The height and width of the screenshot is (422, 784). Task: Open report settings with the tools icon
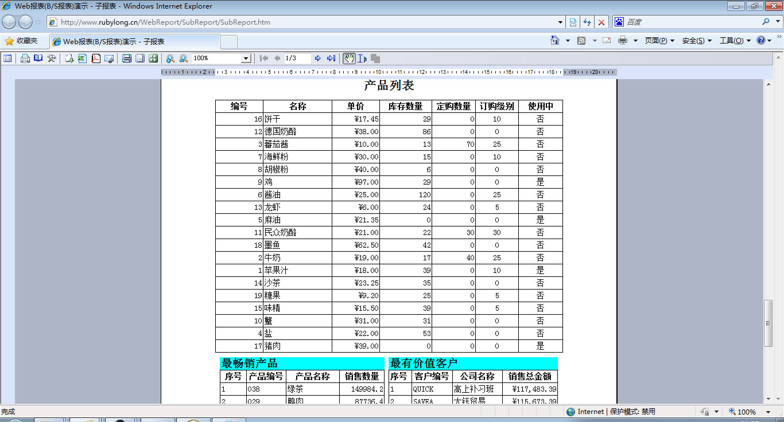tap(52, 58)
